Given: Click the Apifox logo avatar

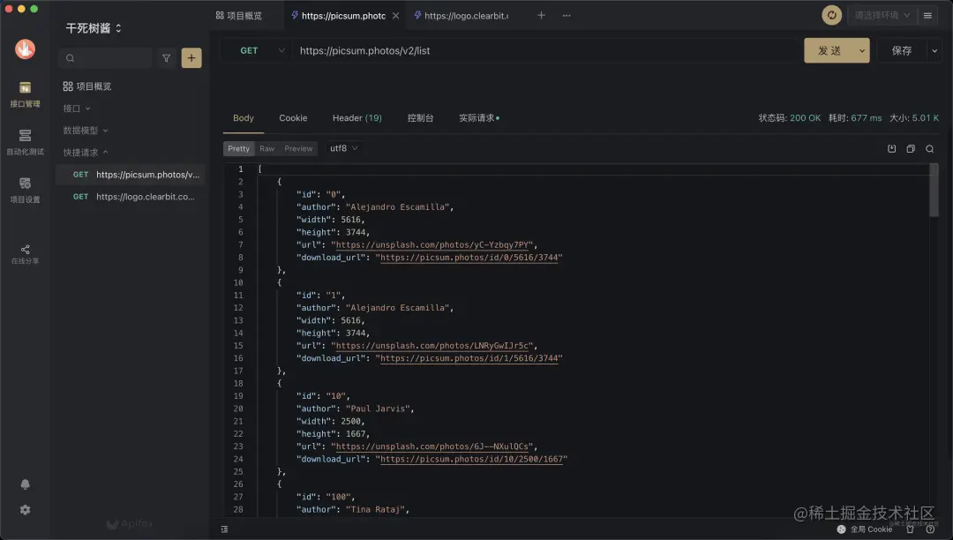Looking at the screenshot, I should (25, 49).
